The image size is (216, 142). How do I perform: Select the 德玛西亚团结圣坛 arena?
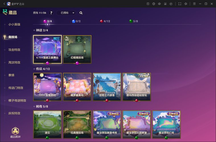tap(137, 87)
